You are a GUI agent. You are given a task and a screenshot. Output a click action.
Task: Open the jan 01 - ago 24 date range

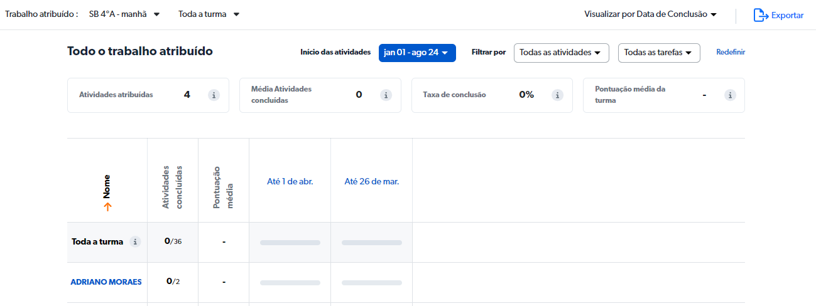pyautogui.click(x=417, y=53)
